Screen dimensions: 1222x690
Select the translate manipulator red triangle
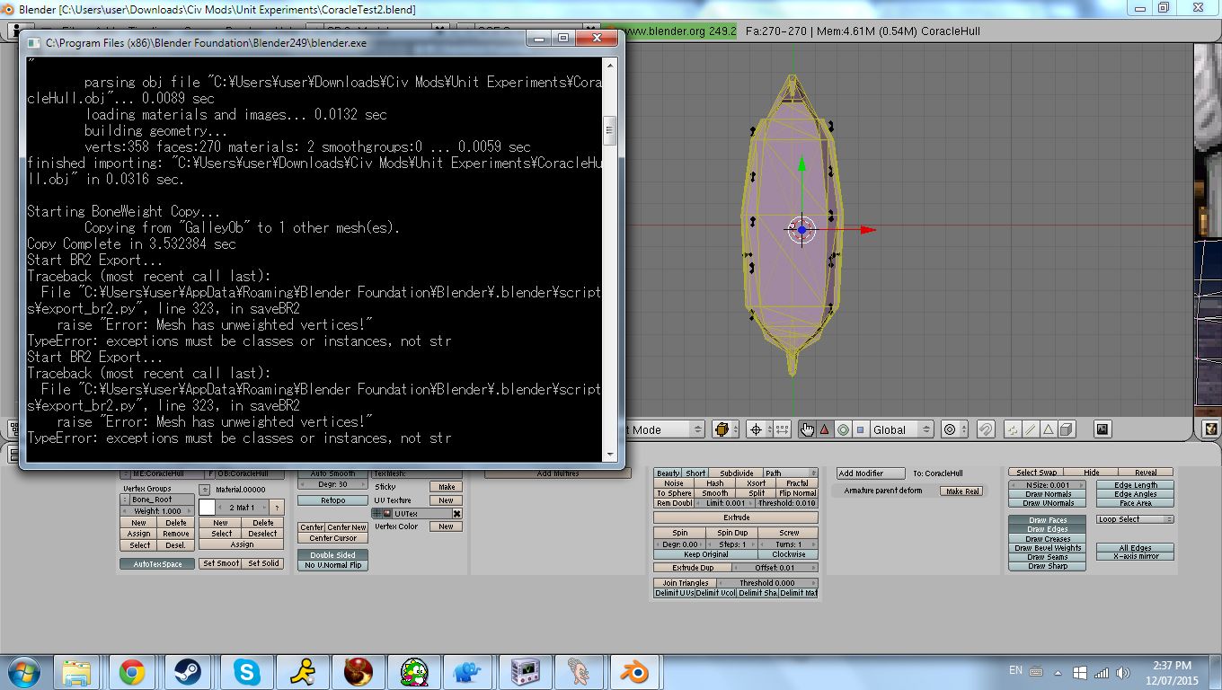click(824, 429)
